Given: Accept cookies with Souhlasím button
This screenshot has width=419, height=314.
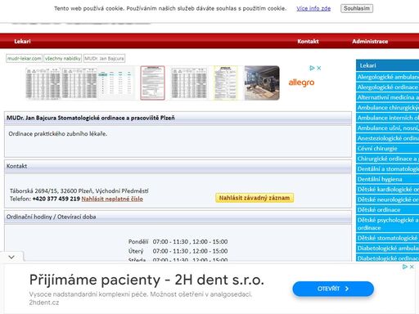Looking at the screenshot, I should click(357, 8).
